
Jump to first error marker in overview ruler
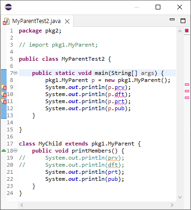point(187,85)
